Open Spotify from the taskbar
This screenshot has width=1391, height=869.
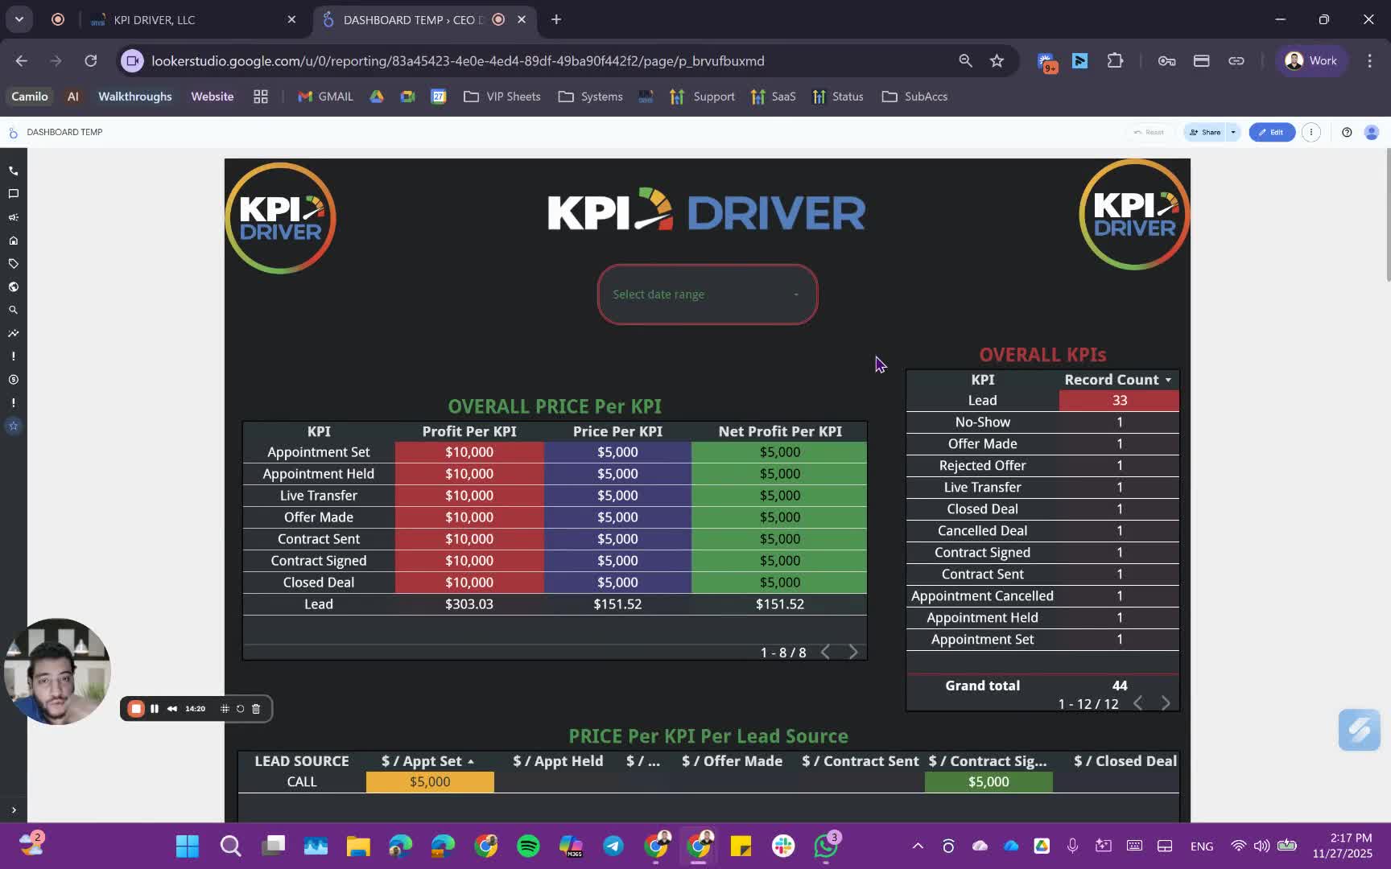[x=528, y=846]
